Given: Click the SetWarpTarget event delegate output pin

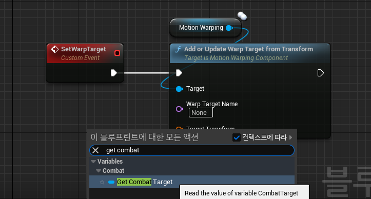Looking at the screenshot, I should tap(117, 53).
